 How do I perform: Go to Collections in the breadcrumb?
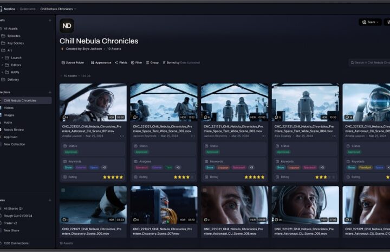tap(28, 9)
